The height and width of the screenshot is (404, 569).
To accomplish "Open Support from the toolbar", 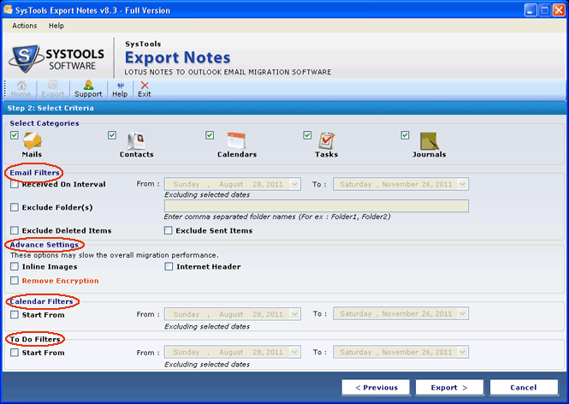I will coord(88,89).
